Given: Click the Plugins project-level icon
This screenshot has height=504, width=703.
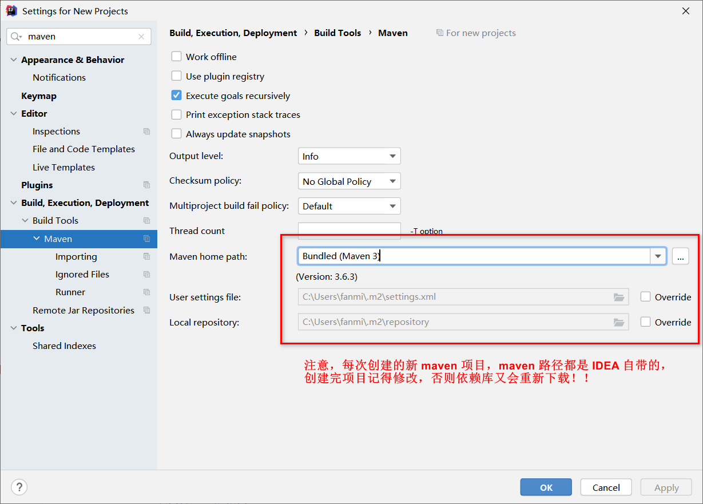Looking at the screenshot, I should click(x=147, y=185).
